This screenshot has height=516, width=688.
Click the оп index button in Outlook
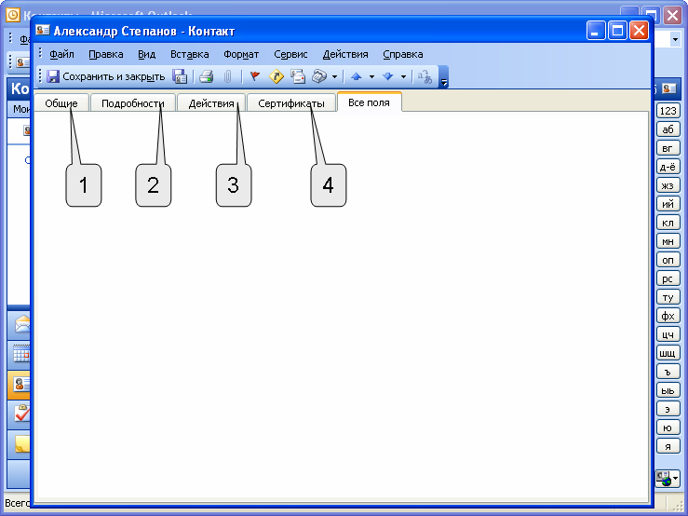point(668,260)
